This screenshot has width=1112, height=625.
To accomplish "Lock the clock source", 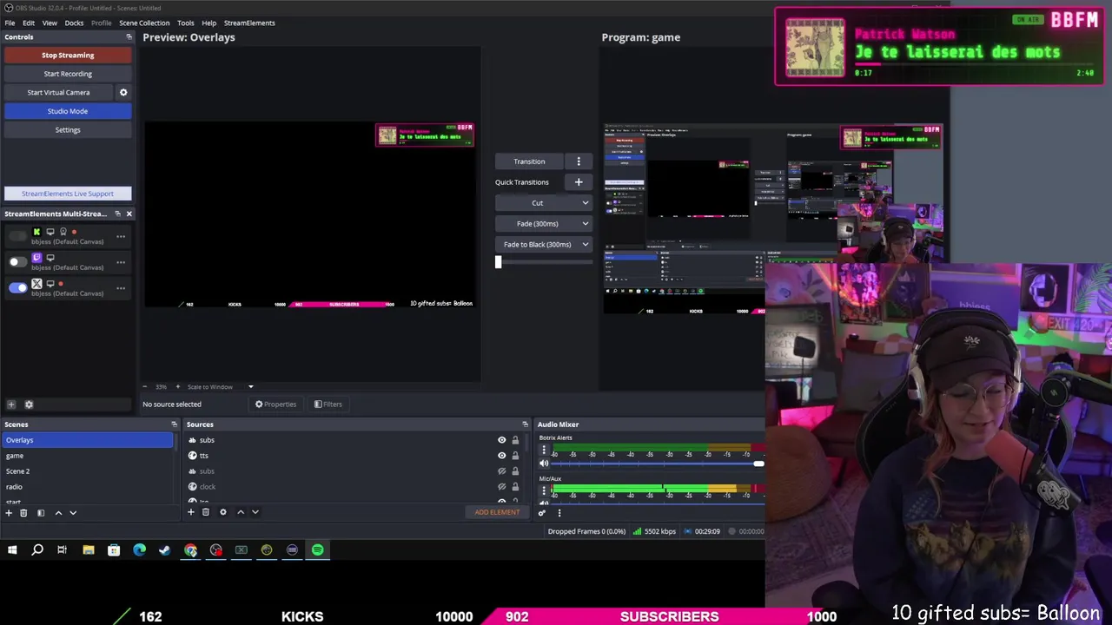I will (515, 487).
